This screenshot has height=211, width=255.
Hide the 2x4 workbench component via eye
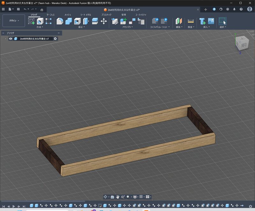click(11, 39)
